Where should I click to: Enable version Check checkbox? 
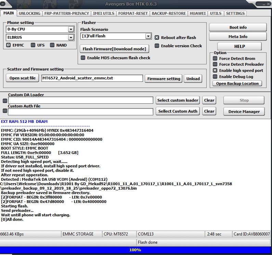tap(157, 46)
